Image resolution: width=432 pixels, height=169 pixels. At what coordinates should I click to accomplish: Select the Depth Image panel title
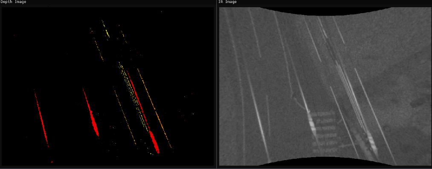13,2
